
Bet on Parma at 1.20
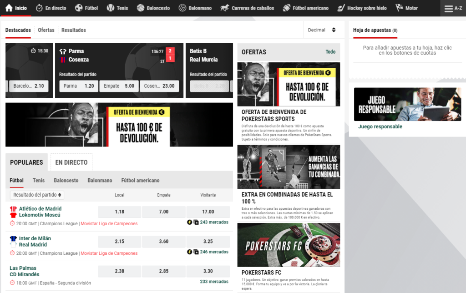[79, 86]
